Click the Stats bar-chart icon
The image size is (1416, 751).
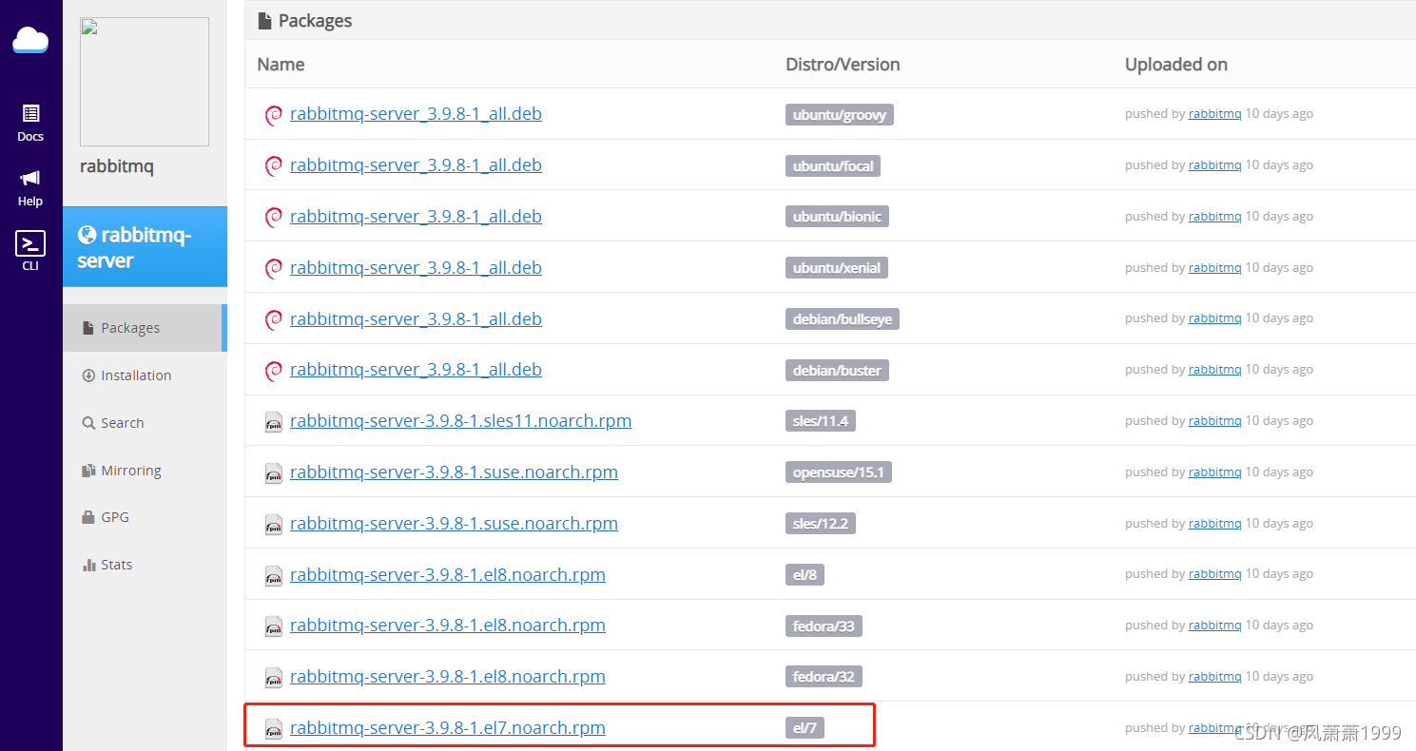[87, 564]
